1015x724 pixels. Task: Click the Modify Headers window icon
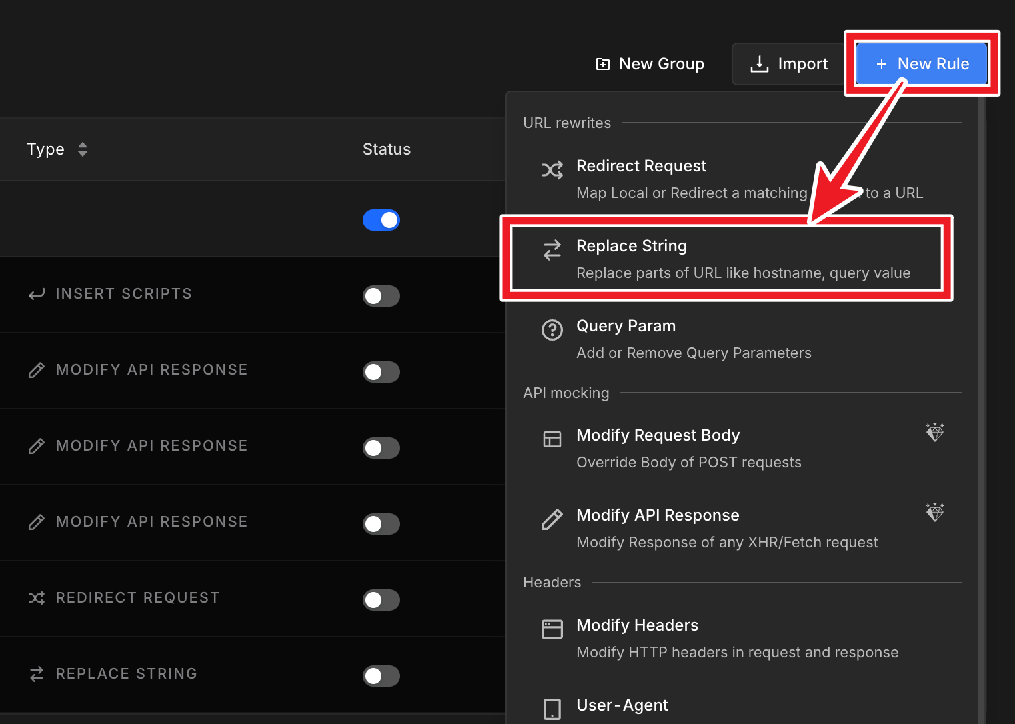[552, 629]
